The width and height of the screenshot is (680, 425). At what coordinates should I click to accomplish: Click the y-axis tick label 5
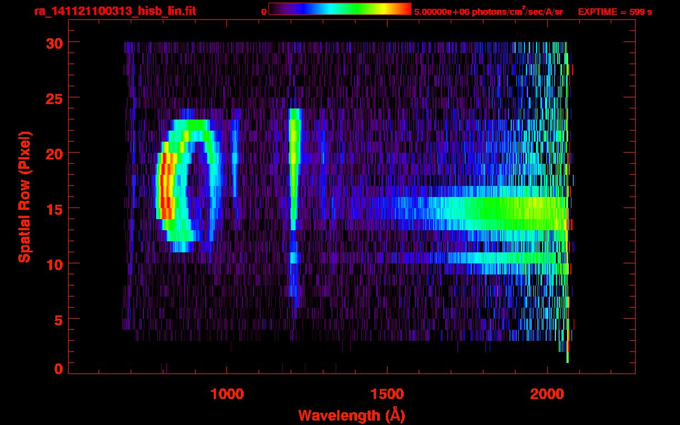58,319
